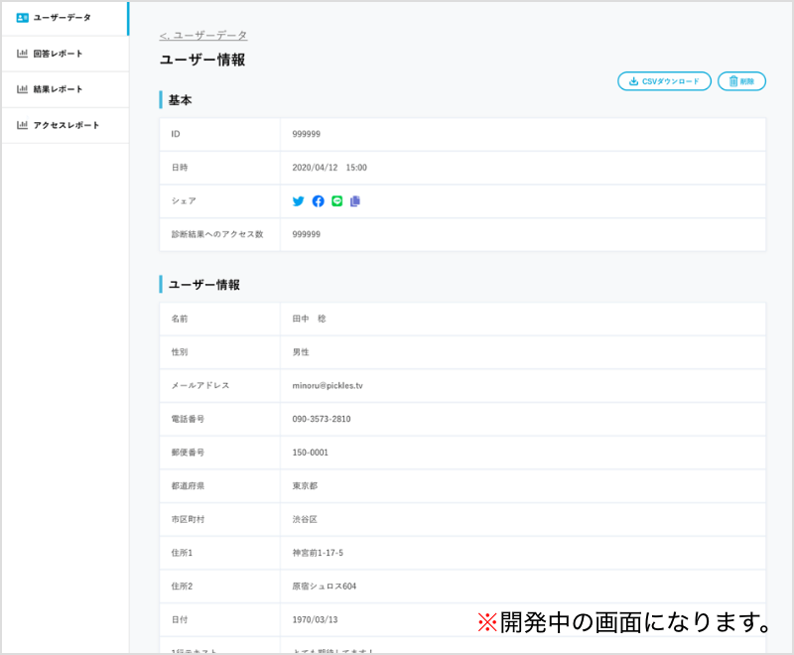794x655 pixels.
Task: Select the gender value 男性
Action: pyautogui.click(x=301, y=352)
